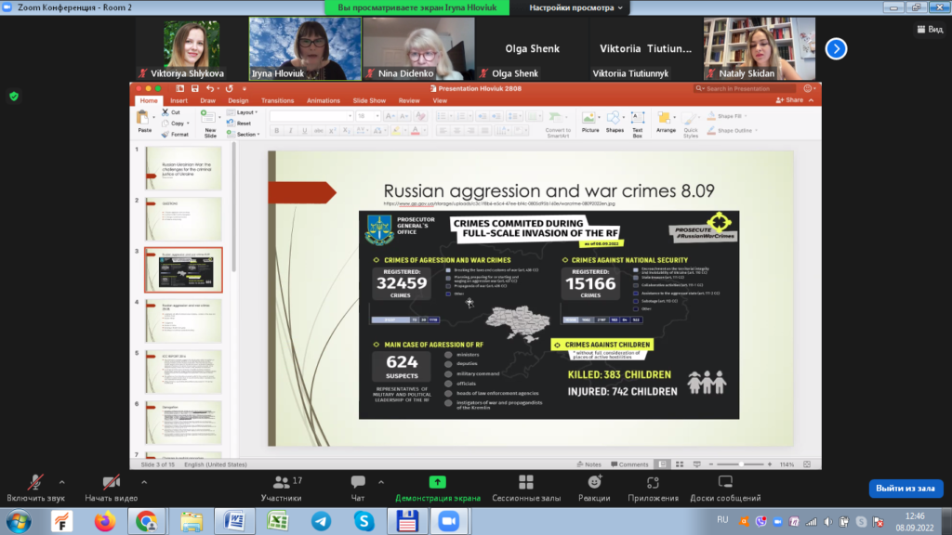Open Приложения apps panel
This screenshot has width=952, height=535.
tap(654, 489)
